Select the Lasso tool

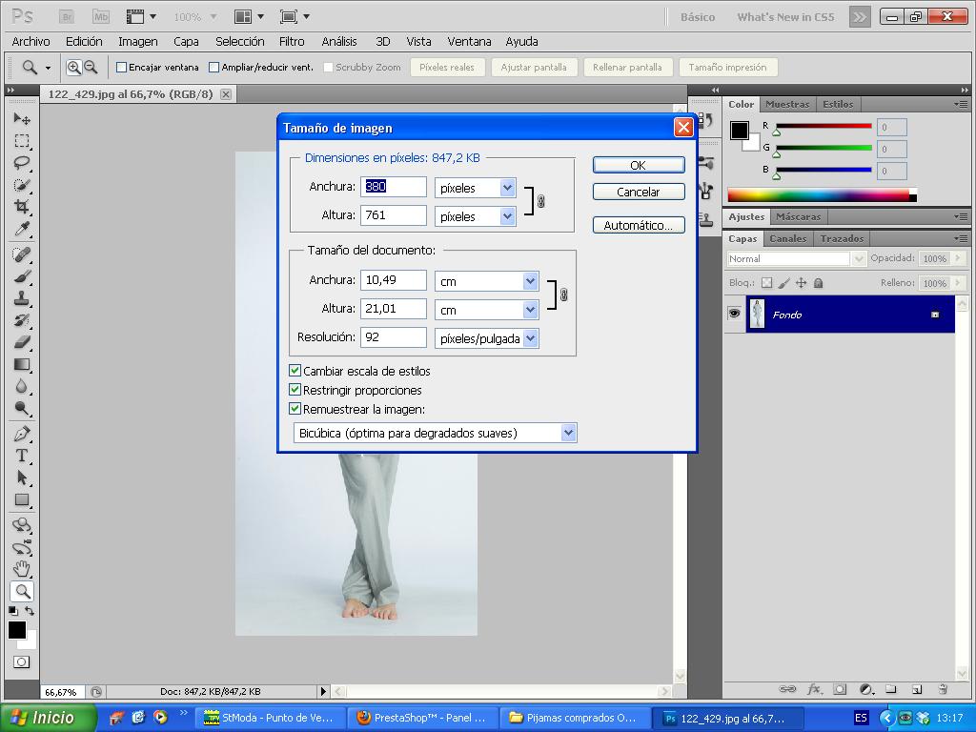[22, 162]
